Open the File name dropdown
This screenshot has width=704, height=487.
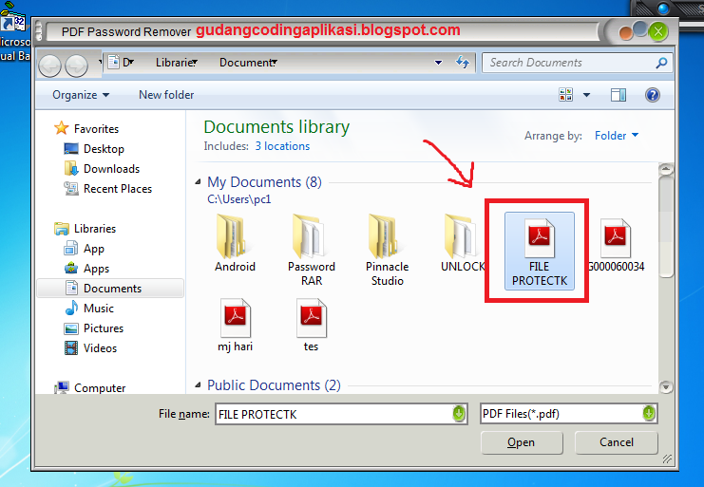[x=459, y=414]
